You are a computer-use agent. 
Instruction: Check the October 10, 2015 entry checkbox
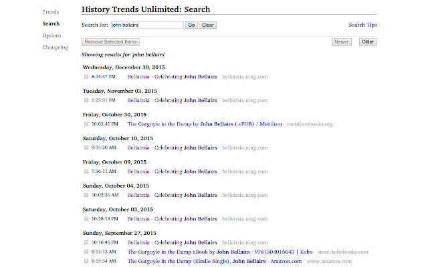(x=86, y=148)
